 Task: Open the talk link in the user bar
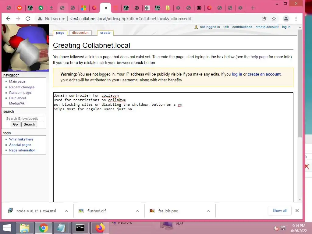click(x=226, y=27)
